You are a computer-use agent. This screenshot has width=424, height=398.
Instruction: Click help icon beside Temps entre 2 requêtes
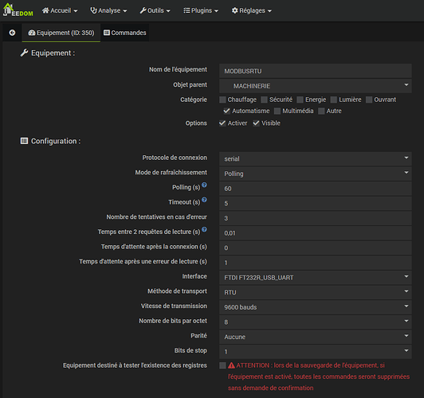pos(204,229)
